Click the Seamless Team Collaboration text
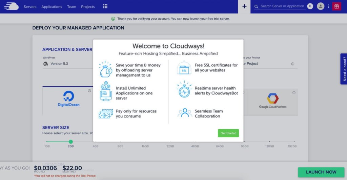Screen dimensions: 347x180 tap(209, 114)
